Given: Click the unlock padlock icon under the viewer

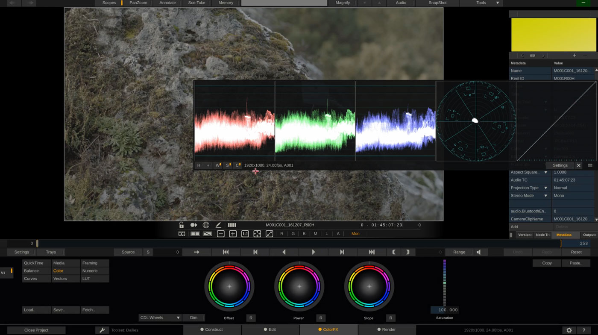Looking at the screenshot, I should pyautogui.click(x=182, y=225).
